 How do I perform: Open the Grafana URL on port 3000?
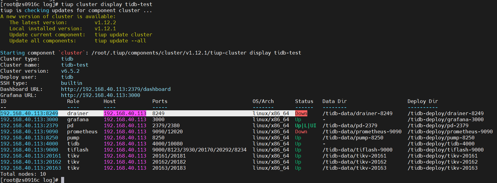click(x=100, y=95)
